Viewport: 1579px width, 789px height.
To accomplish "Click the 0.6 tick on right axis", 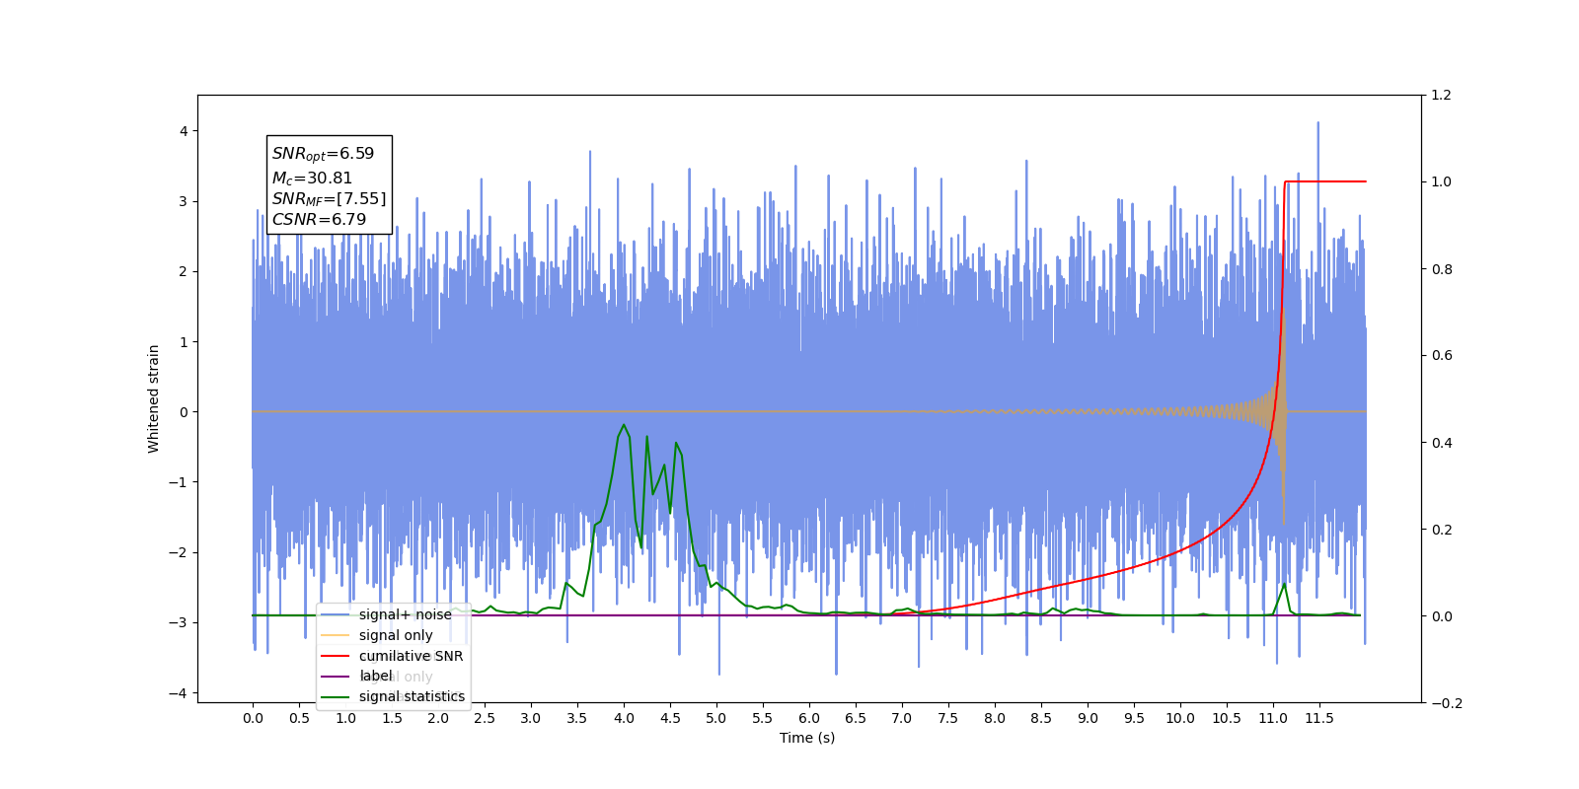I will point(1442,356).
